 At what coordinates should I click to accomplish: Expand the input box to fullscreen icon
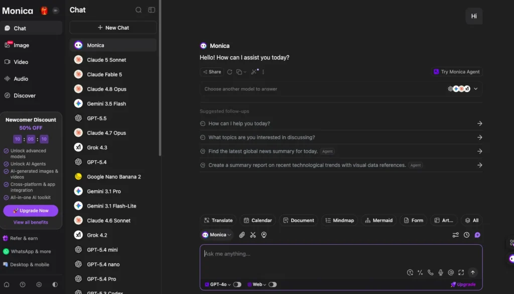coord(461,272)
